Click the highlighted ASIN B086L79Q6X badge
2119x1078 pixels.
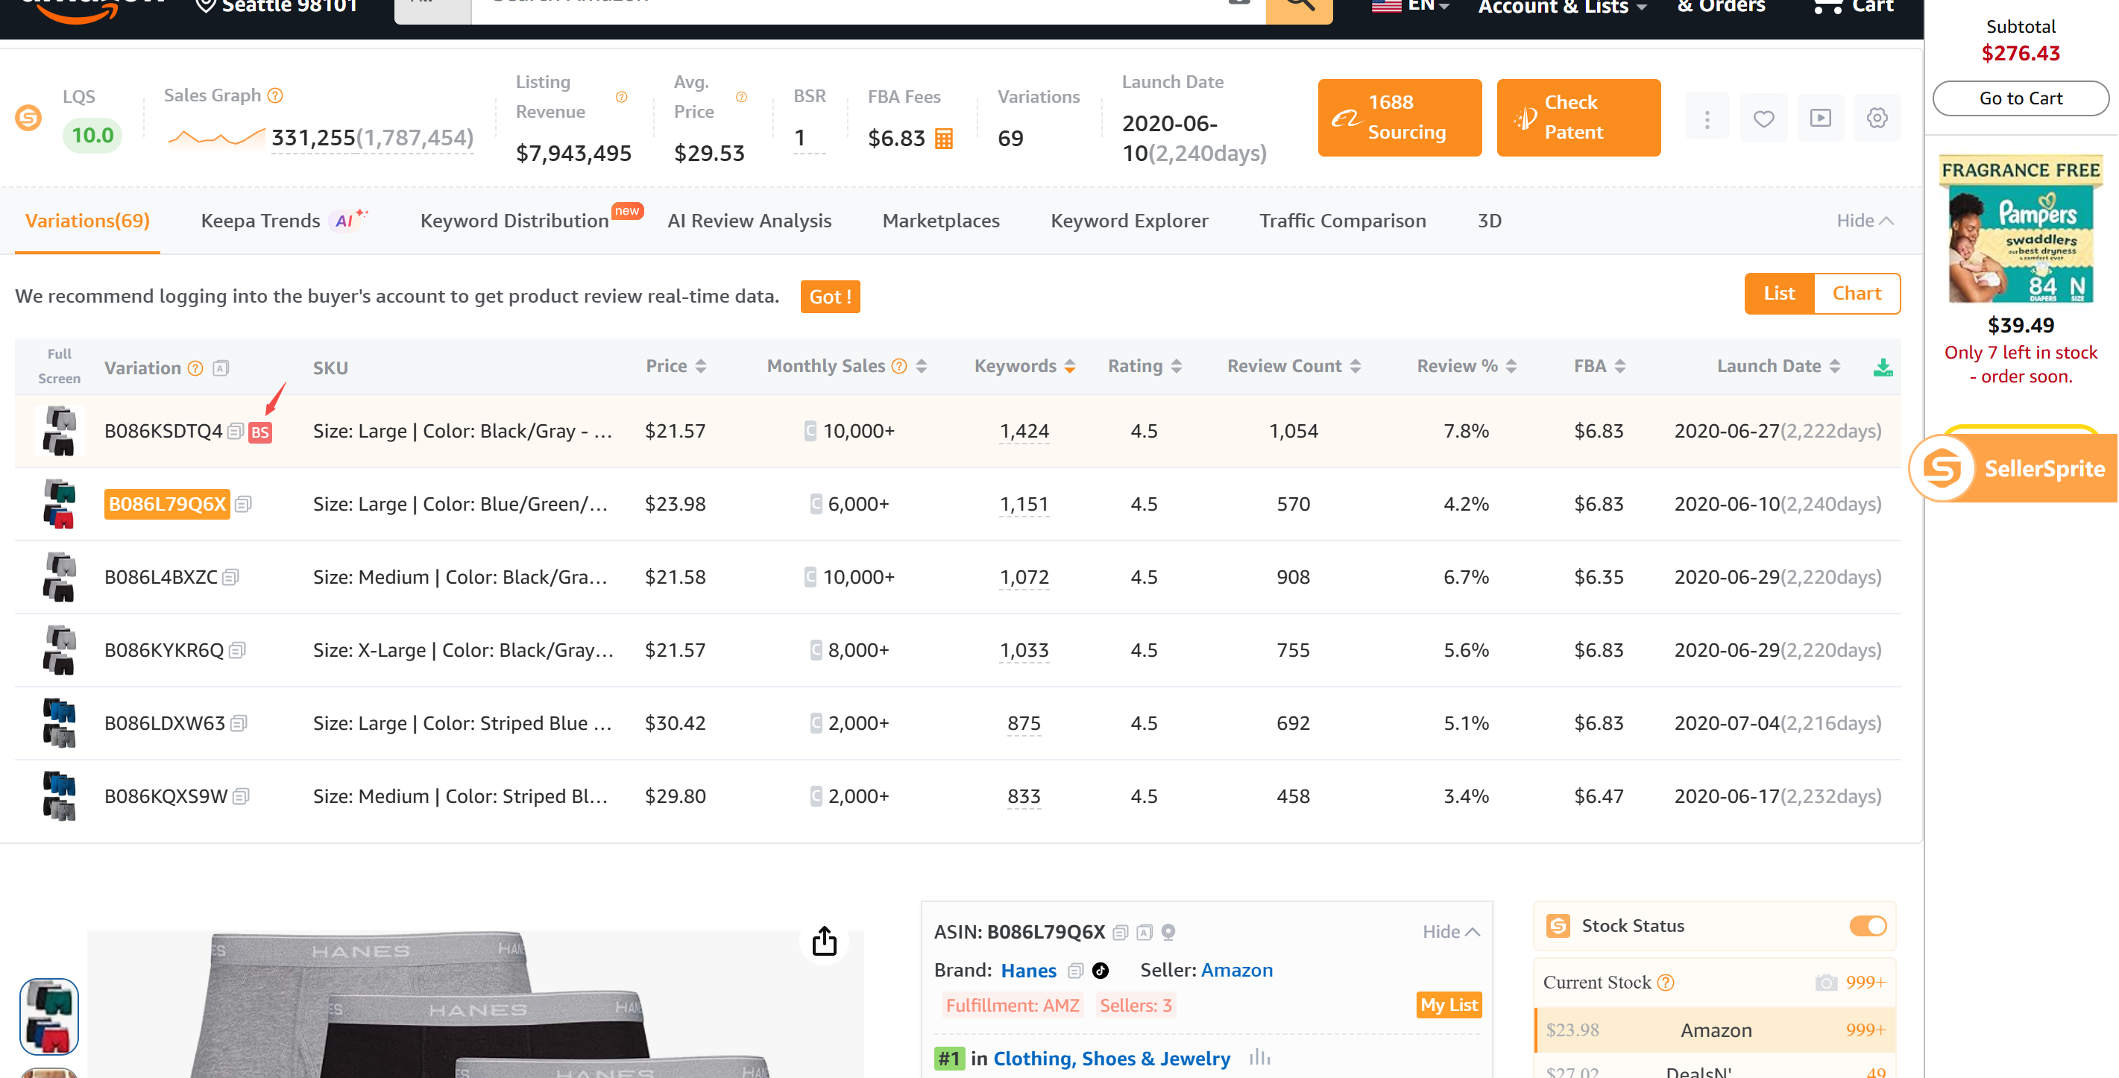pos(167,504)
